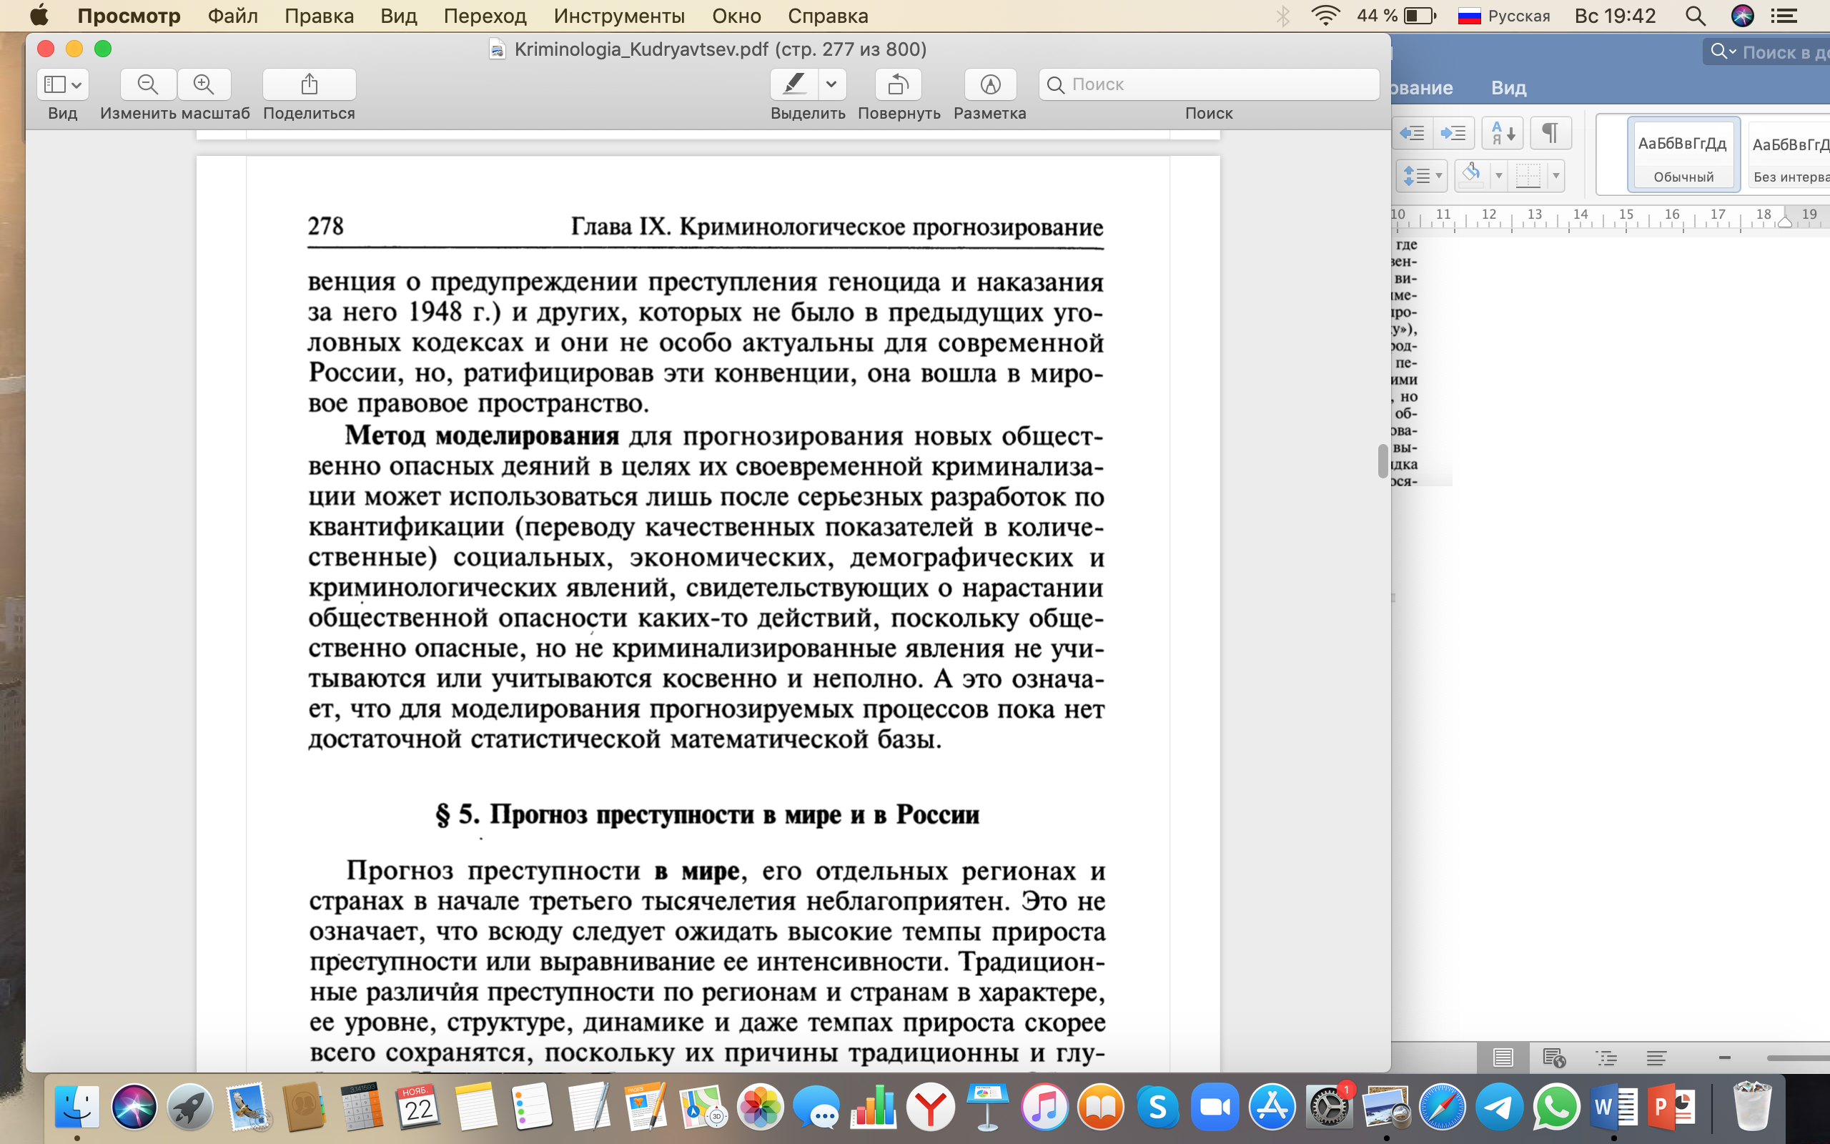Open Telegram from the Dock
Screen dimensions: 1830x1144
pyautogui.click(x=1500, y=1108)
